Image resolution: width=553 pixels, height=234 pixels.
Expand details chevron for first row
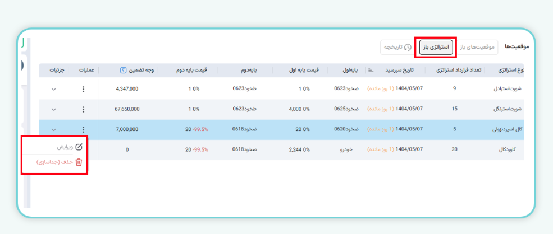pyautogui.click(x=54, y=89)
